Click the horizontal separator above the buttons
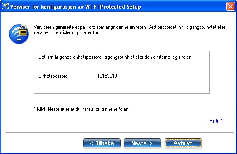This screenshot has width=237, height=154. pyautogui.click(x=120, y=132)
